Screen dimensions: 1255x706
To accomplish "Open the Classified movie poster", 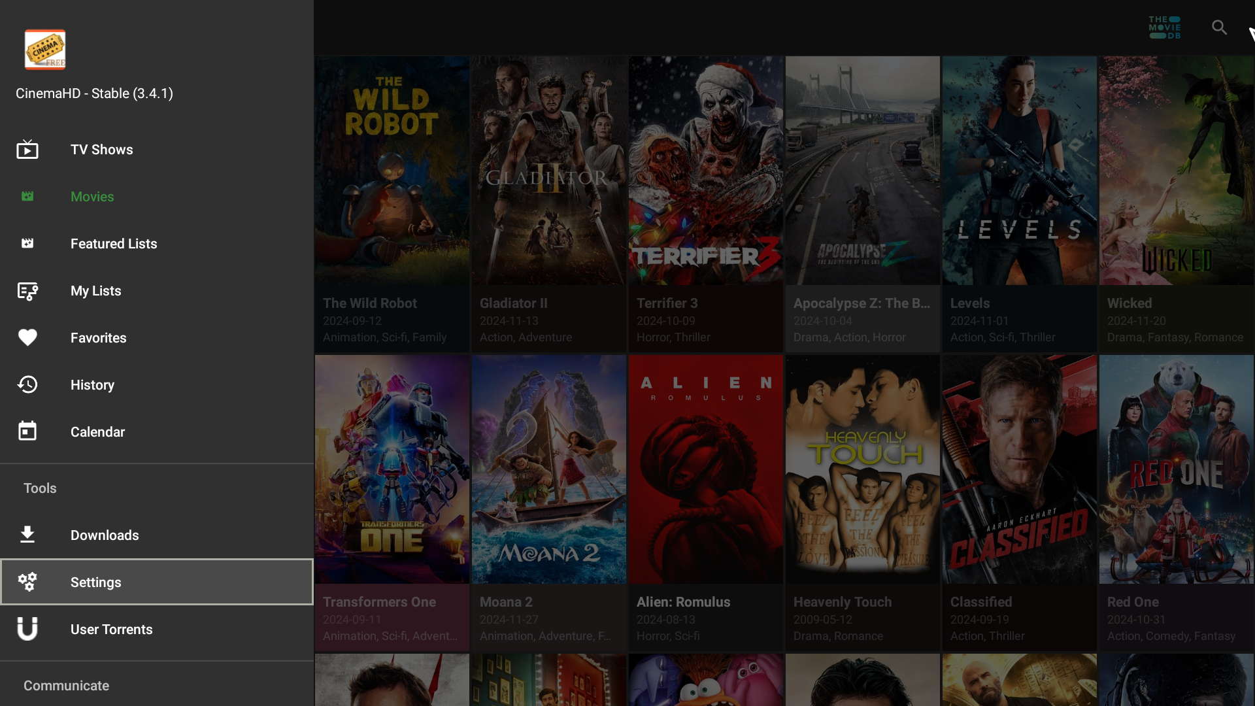I will pyautogui.click(x=1020, y=469).
